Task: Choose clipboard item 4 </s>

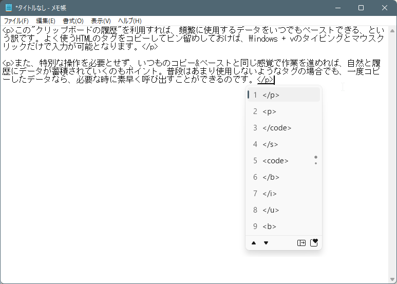Action: 283,144
